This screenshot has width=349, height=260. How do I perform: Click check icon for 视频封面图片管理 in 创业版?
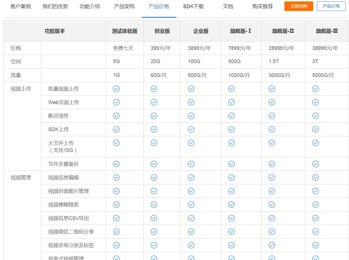(154, 191)
